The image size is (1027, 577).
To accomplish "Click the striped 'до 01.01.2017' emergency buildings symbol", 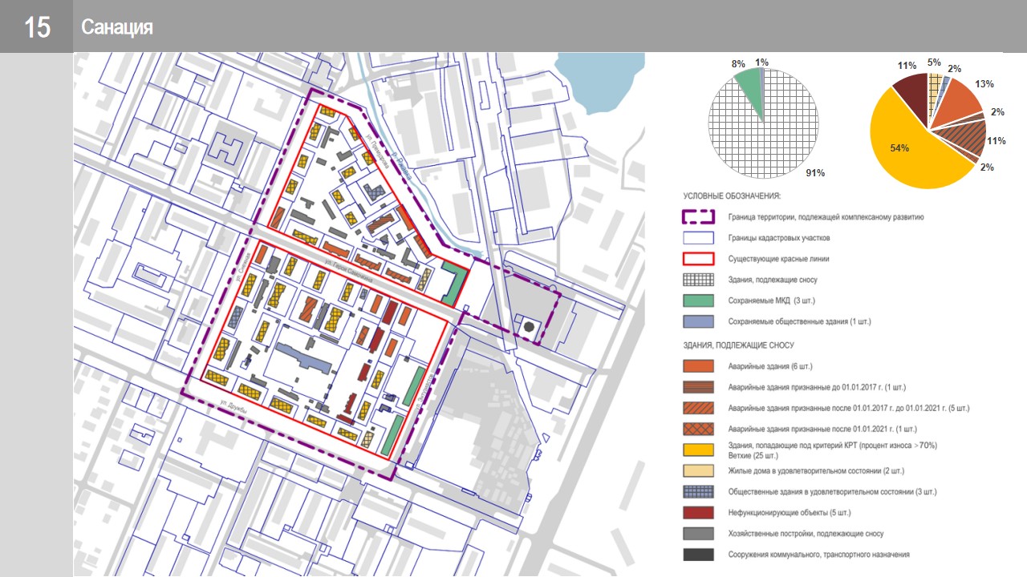I will tap(698, 387).
